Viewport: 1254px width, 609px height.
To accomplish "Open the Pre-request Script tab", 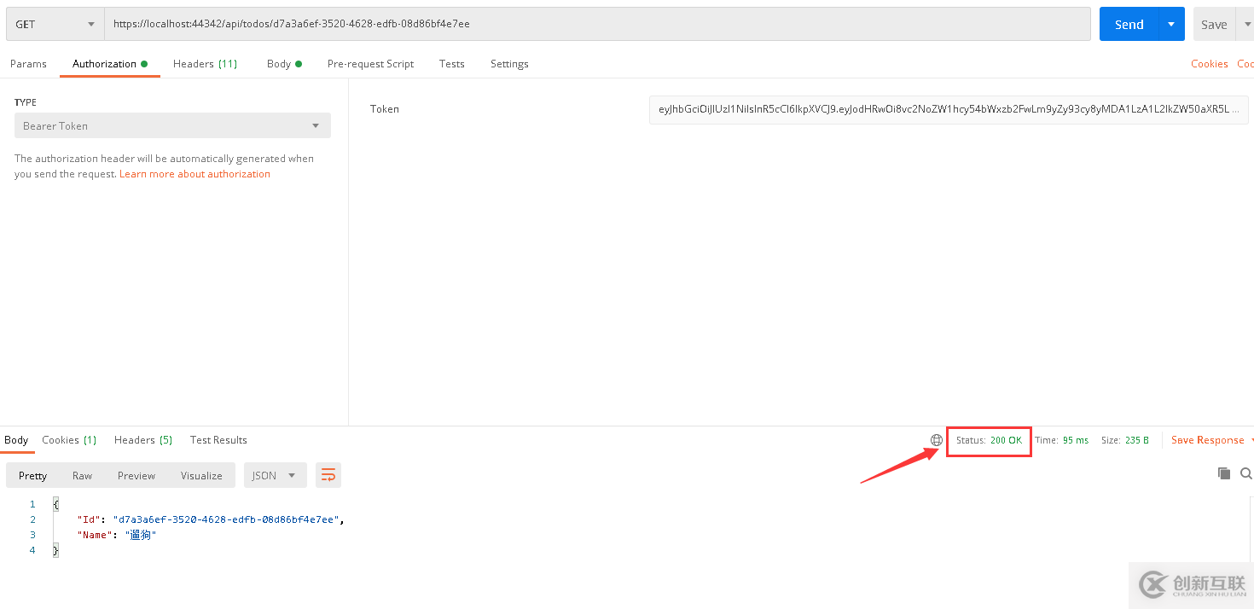I will [x=370, y=64].
